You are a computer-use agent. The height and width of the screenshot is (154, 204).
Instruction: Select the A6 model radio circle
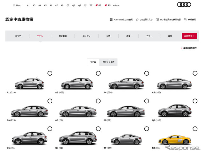click(50, 101)
